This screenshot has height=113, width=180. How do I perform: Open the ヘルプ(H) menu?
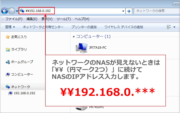[x=82, y=19]
